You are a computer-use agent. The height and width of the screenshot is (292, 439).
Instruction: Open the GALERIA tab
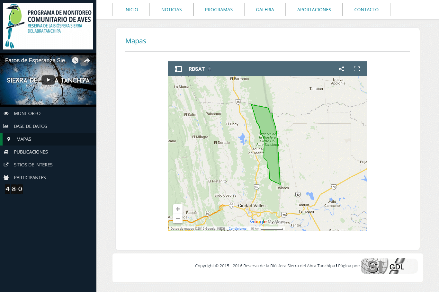(x=265, y=10)
